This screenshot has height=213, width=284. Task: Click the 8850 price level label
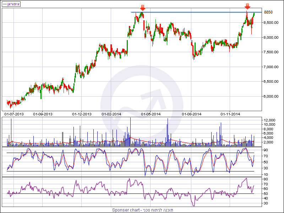click(x=268, y=12)
